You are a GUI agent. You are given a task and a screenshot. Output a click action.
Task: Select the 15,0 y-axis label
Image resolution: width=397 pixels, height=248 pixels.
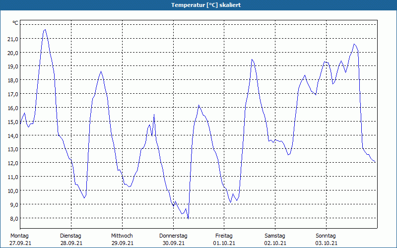pos(13,122)
